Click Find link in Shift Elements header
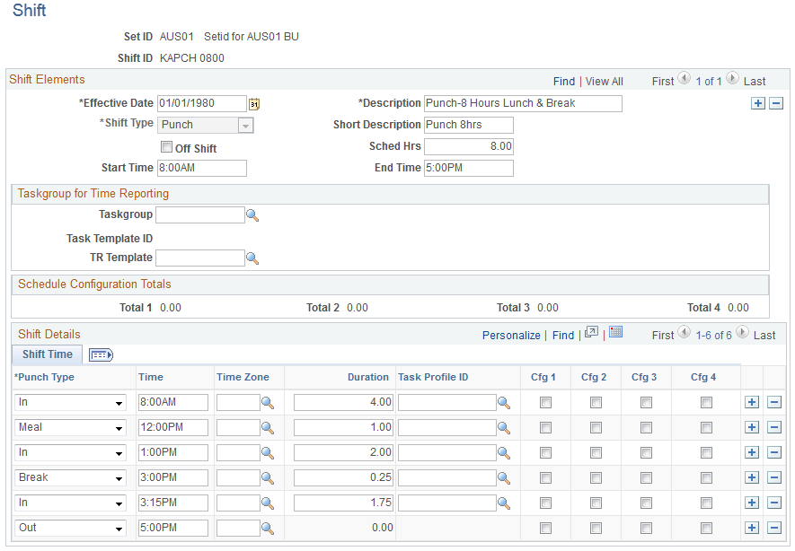 click(x=564, y=82)
